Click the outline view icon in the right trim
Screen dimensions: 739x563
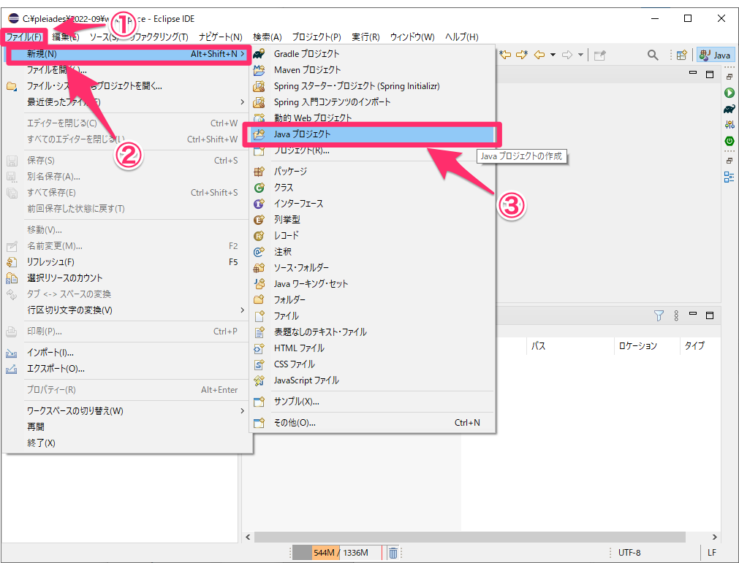pos(729,177)
